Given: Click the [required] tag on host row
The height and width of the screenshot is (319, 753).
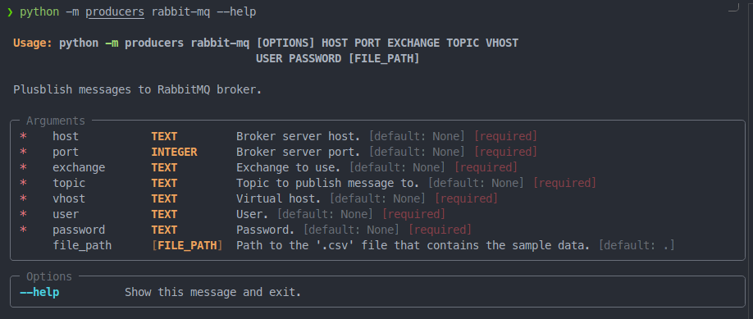Looking at the screenshot, I should 505,136.
